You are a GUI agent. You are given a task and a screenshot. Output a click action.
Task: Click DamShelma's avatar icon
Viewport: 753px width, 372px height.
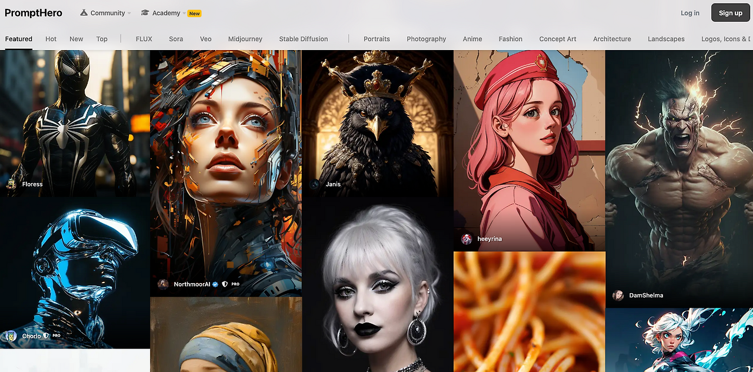618,295
